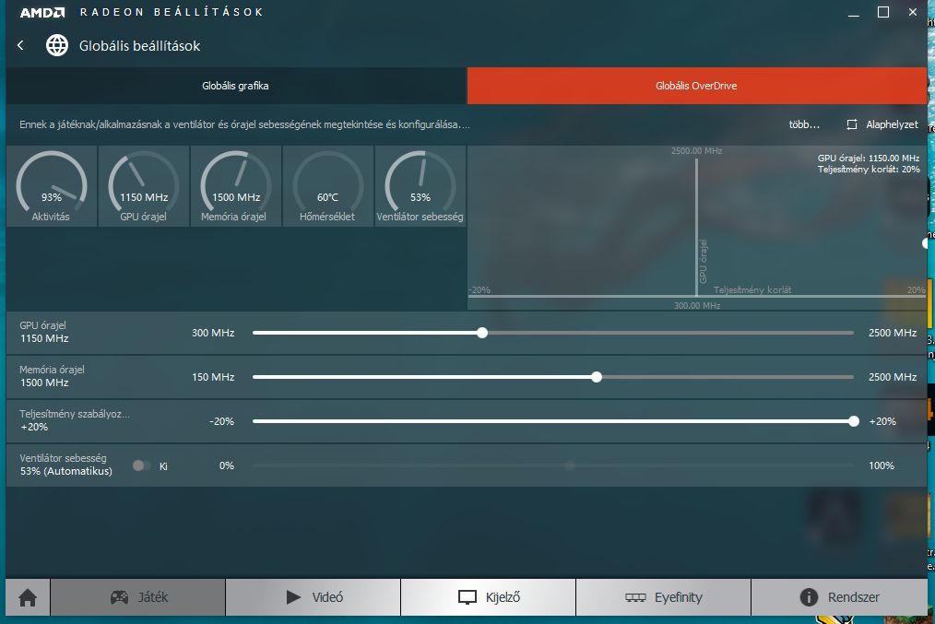Open the Játék section
Image resolution: width=935 pixels, height=624 pixels.
[138, 597]
